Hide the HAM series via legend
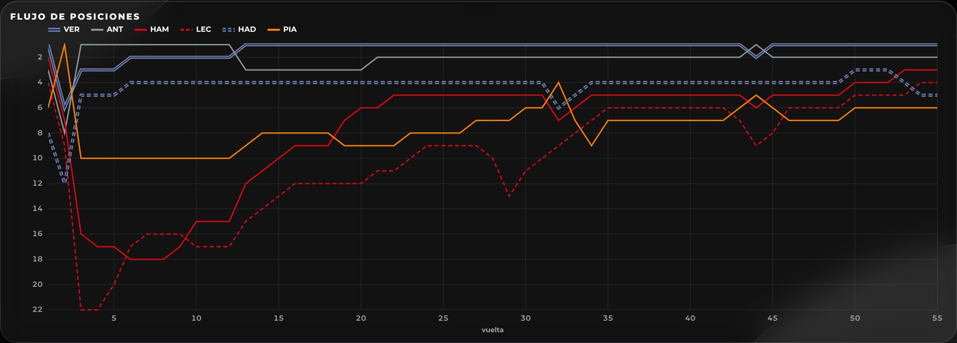This screenshot has height=343, width=957. [152, 29]
